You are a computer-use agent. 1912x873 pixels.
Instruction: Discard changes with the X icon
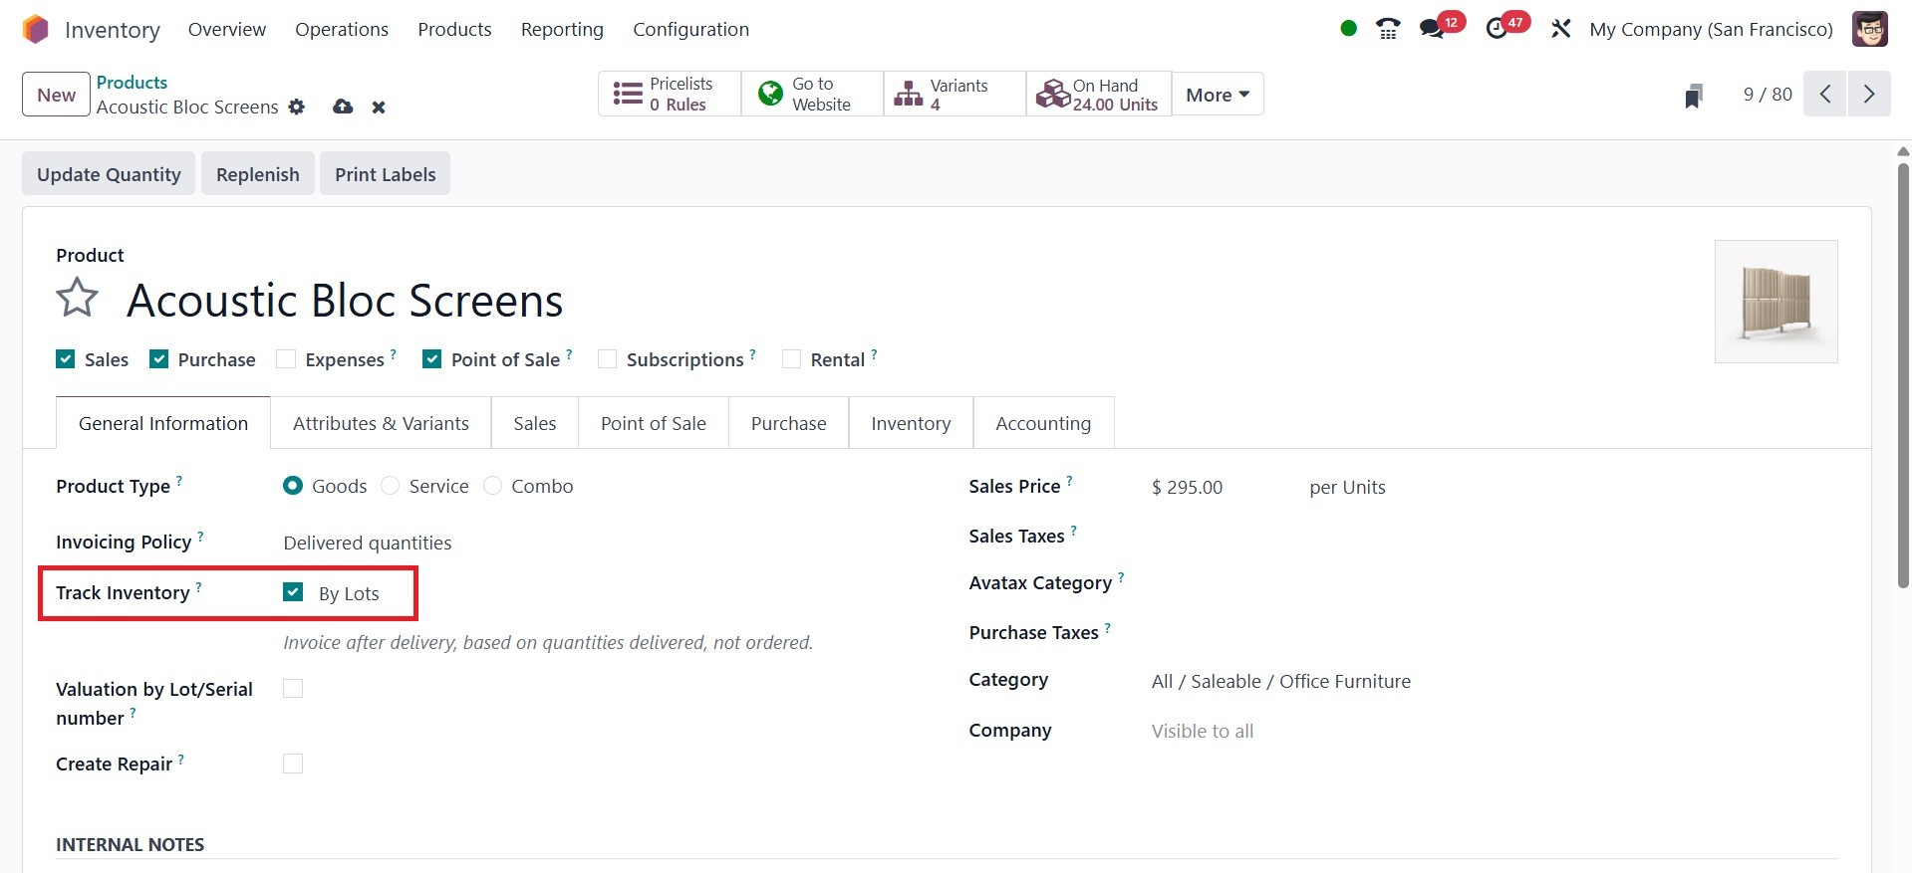pos(379,108)
